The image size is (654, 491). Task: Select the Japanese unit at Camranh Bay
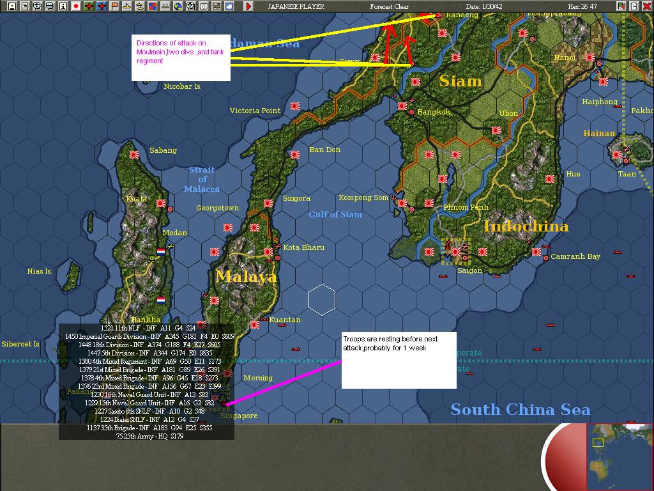pyautogui.click(x=536, y=252)
